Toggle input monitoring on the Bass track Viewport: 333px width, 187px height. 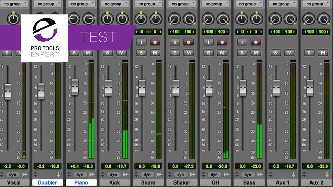pyautogui.click(x=242, y=42)
